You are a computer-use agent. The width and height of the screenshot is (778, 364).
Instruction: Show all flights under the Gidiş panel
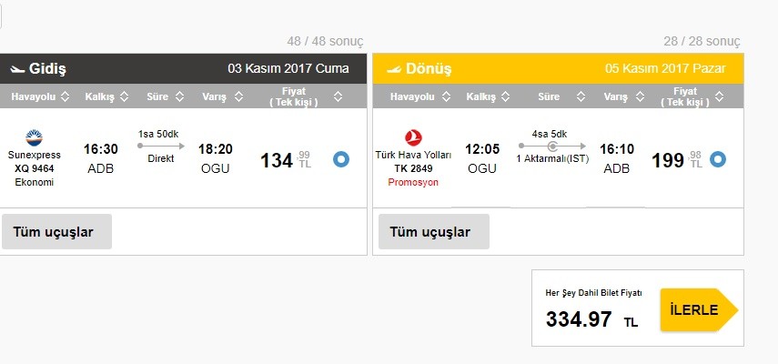(x=56, y=232)
